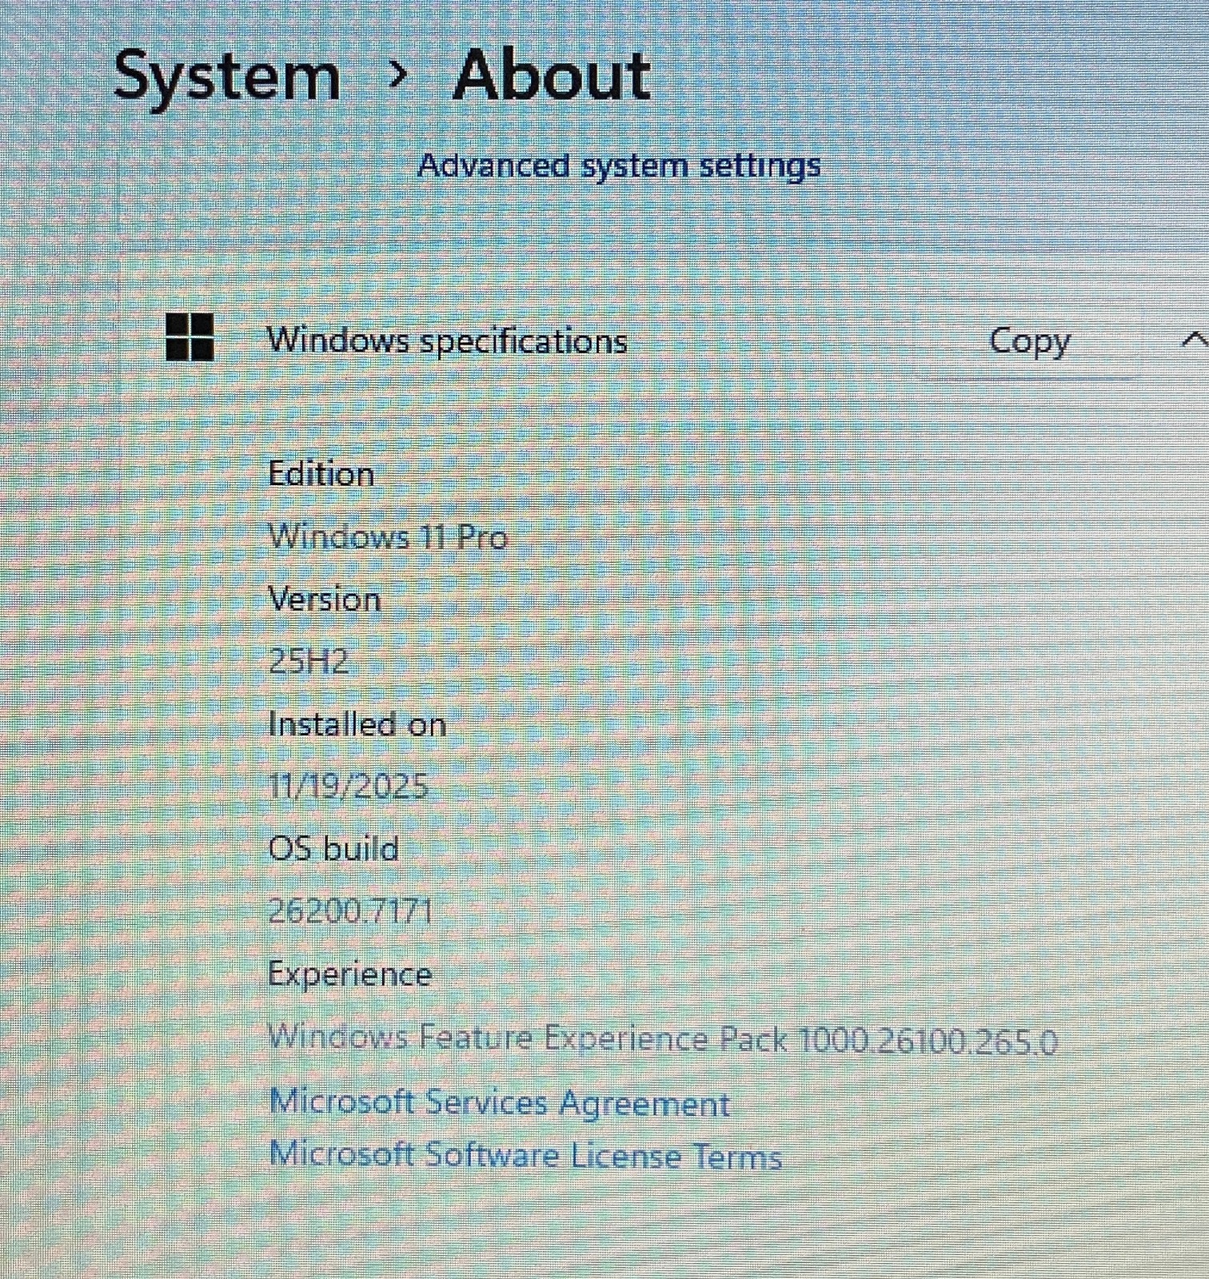Image resolution: width=1209 pixels, height=1279 pixels.
Task: Collapse the Windows specifications section
Action: pyautogui.click(x=1195, y=339)
